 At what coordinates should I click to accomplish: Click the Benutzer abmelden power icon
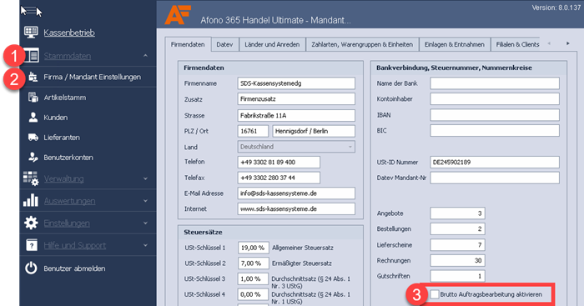31,268
